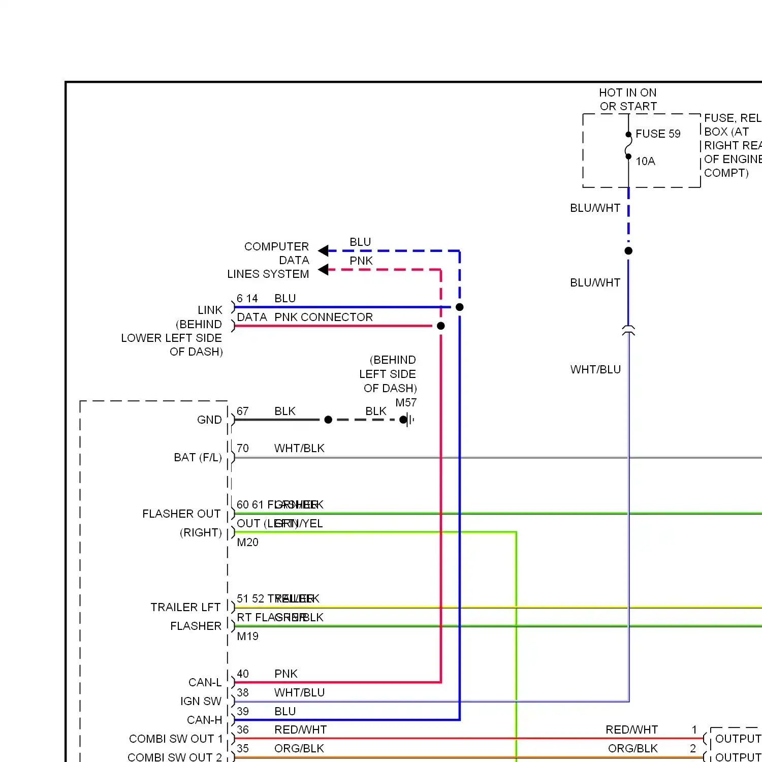Click the COMBI SW OUT 1 label
Image resolution: width=762 pixels, height=762 pixels.
(176, 739)
